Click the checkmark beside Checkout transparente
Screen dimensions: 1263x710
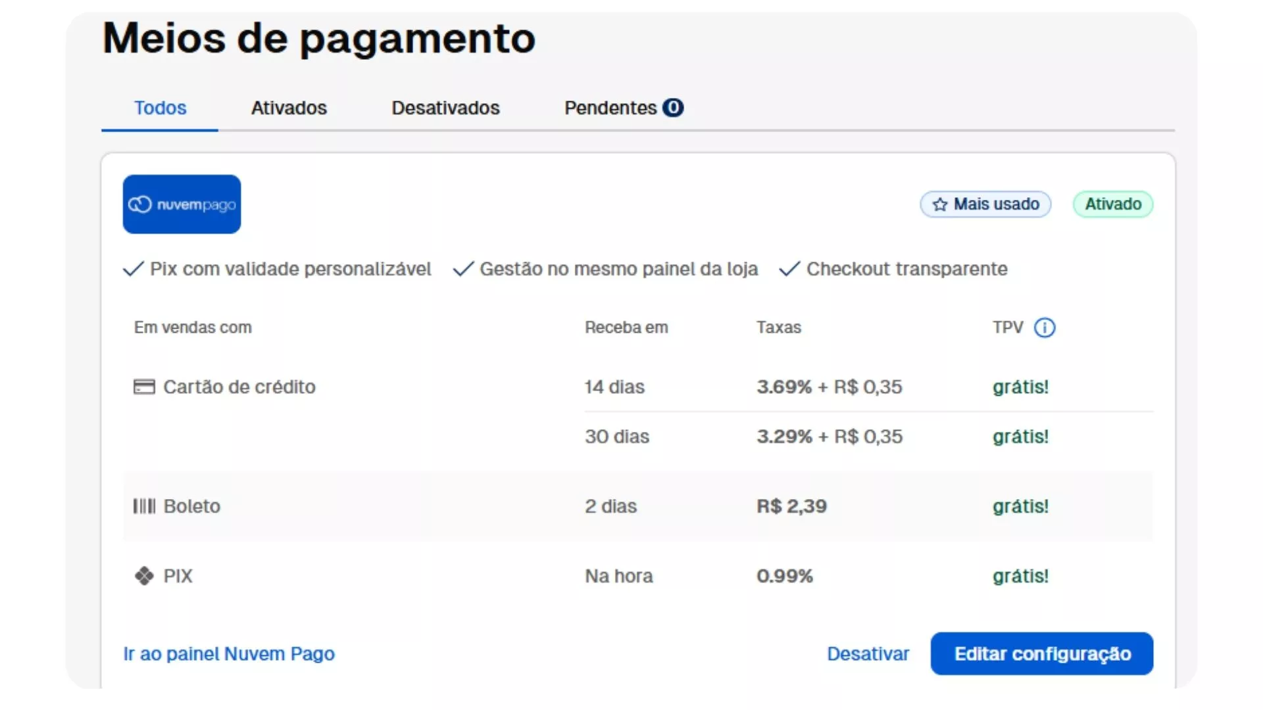789,269
